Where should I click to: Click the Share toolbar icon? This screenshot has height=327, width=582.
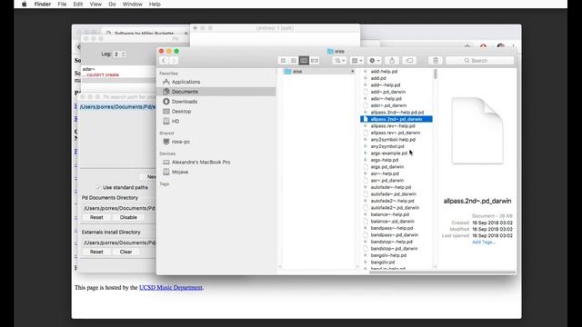392,61
